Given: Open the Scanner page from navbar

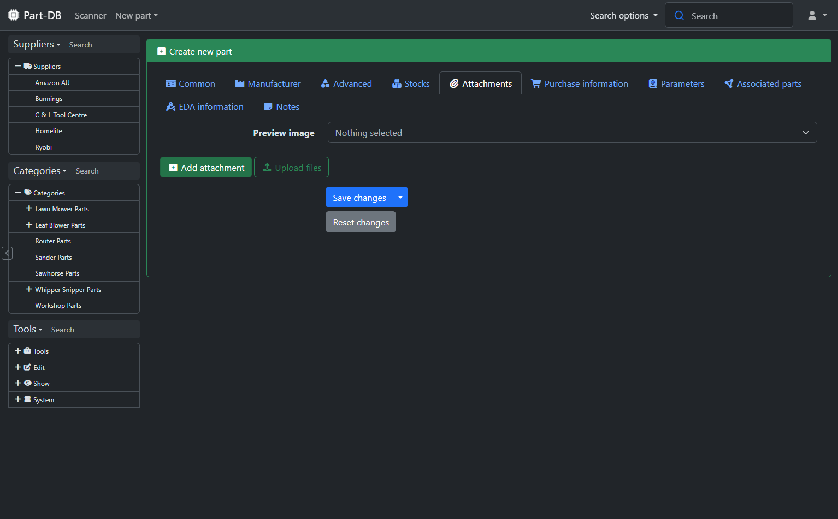Looking at the screenshot, I should 90,15.
